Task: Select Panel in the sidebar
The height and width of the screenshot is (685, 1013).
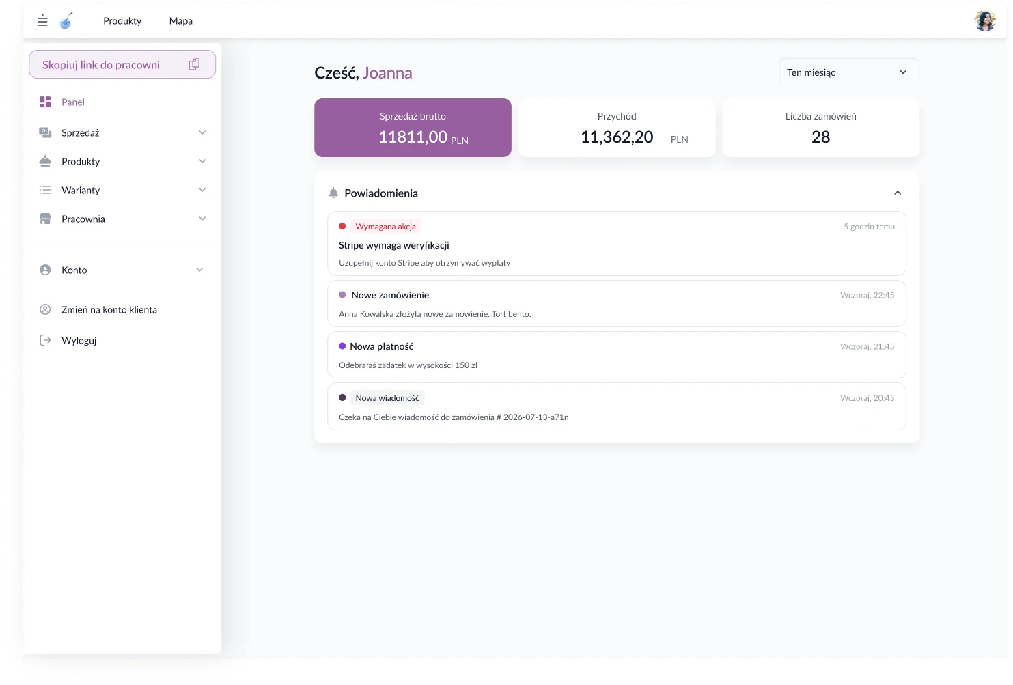Action: pos(73,102)
